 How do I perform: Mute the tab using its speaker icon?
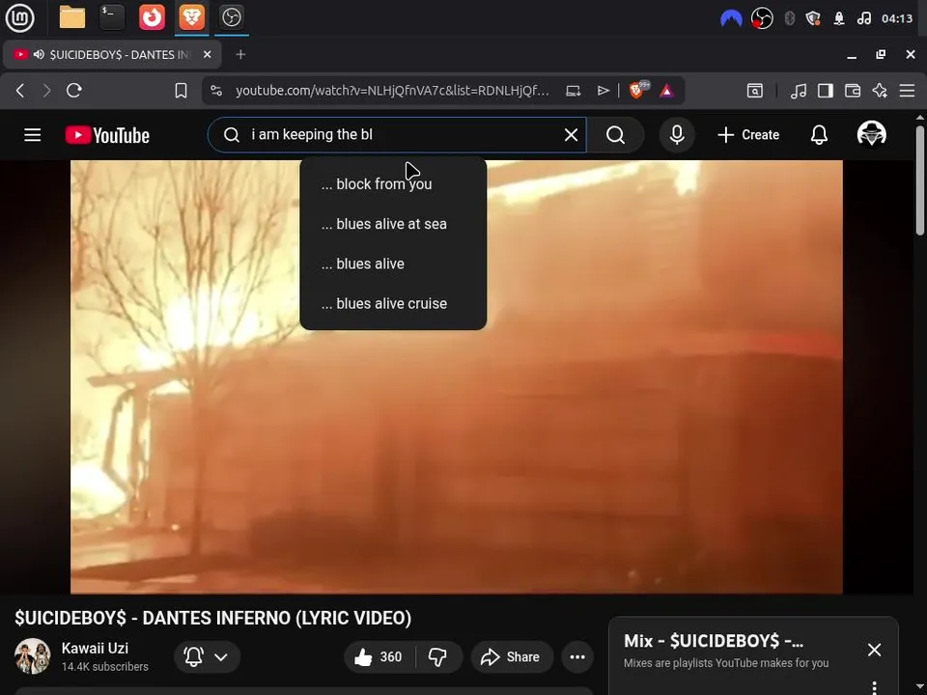click(x=39, y=54)
